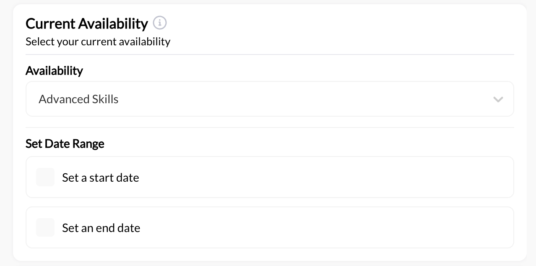Select the down arrow on Advanced Skills
This screenshot has width=536, height=266.
click(x=498, y=99)
